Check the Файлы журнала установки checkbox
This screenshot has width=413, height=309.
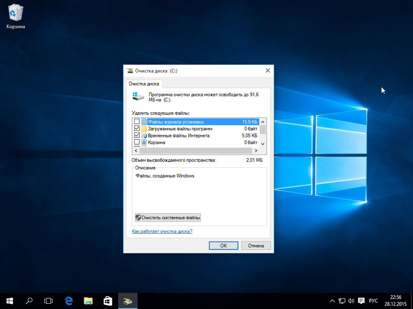coord(137,122)
